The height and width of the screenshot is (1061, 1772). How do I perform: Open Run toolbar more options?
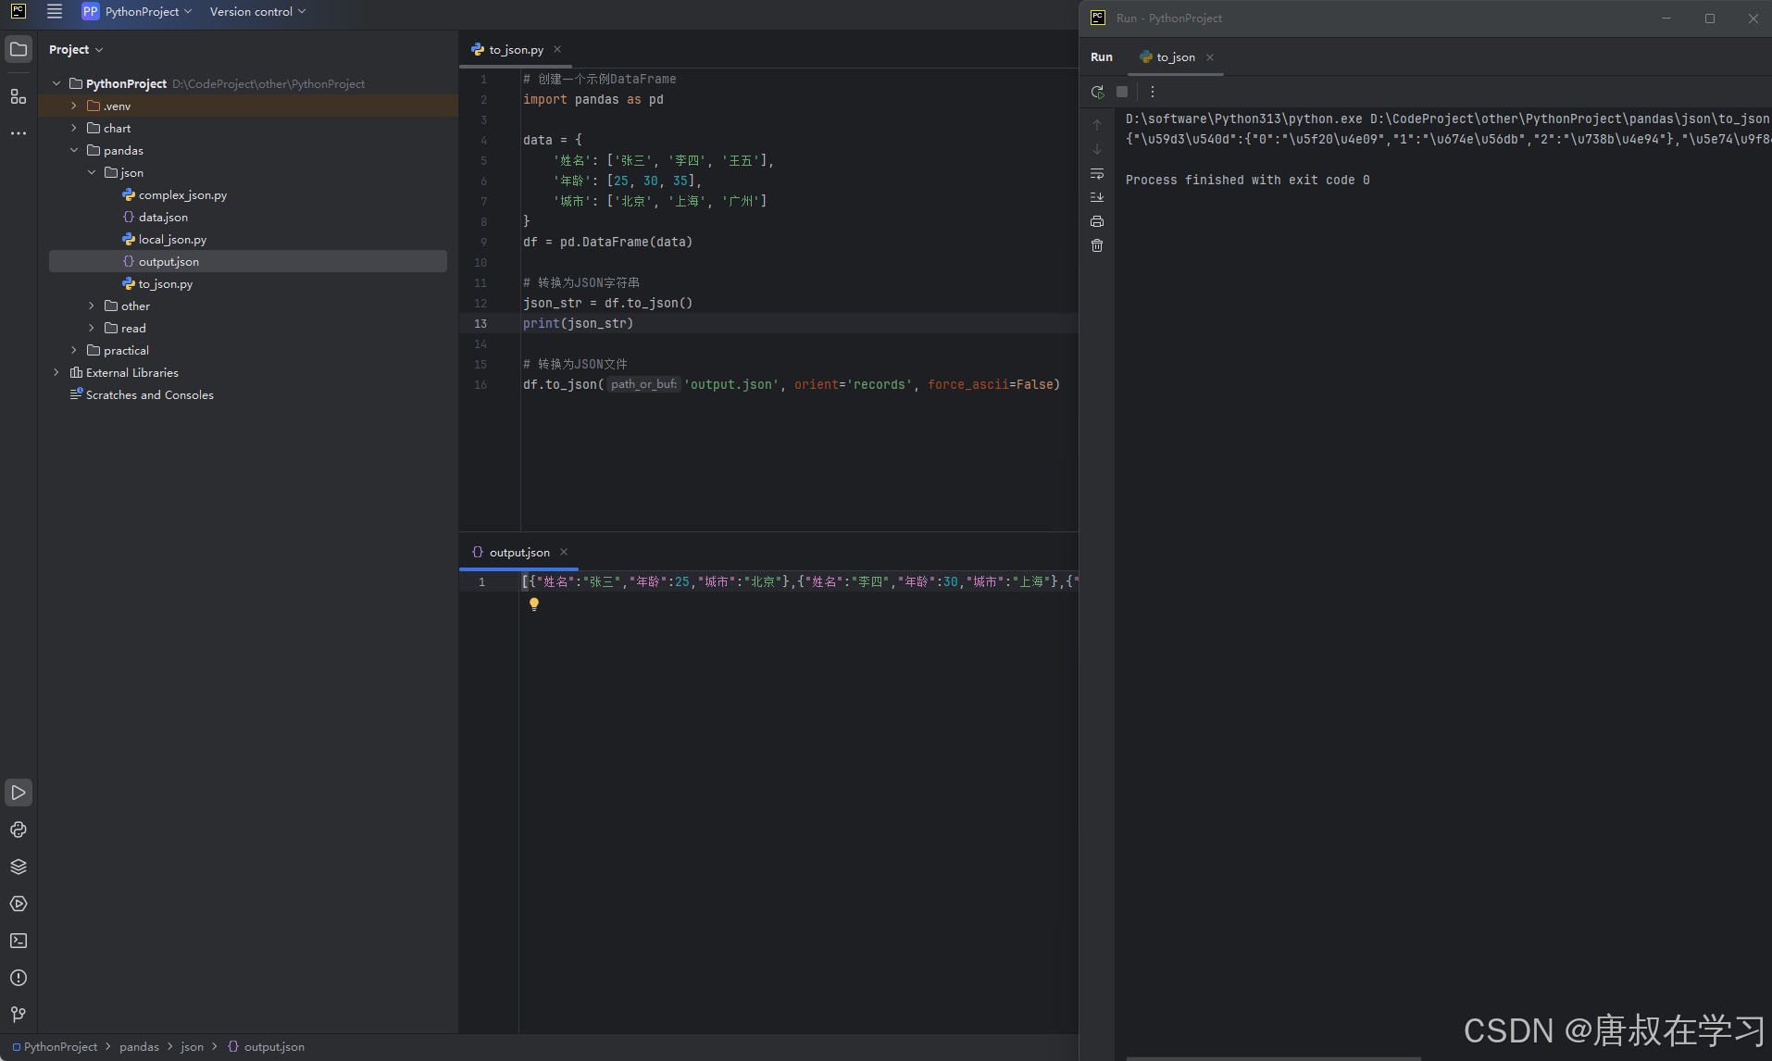click(1153, 92)
